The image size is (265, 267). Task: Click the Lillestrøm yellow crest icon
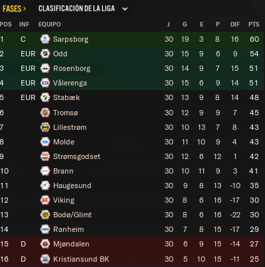point(45,127)
